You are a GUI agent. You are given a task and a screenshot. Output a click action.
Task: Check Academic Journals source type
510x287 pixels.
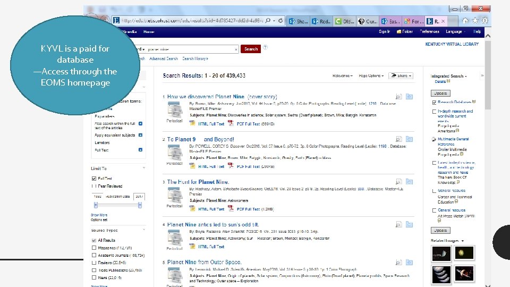pyautogui.click(x=94, y=256)
